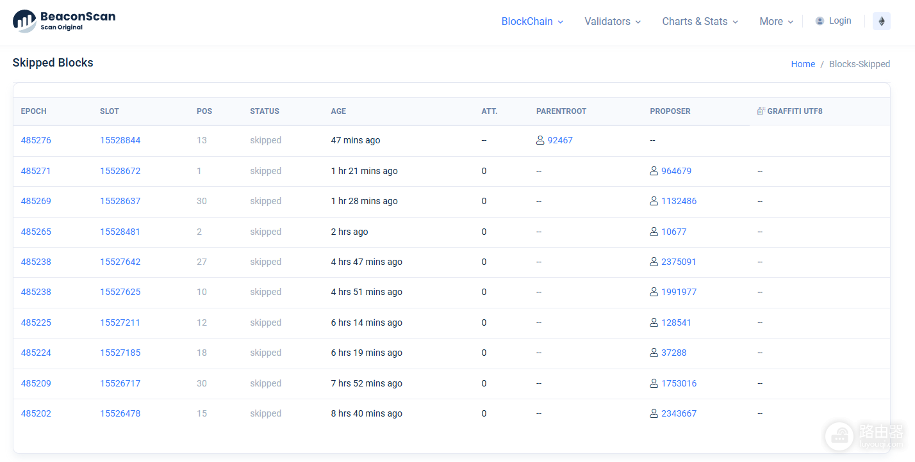Viewport: 915px width, 462px height.
Task: Open the Charts & Stats dropdown
Action: (700, 21)
